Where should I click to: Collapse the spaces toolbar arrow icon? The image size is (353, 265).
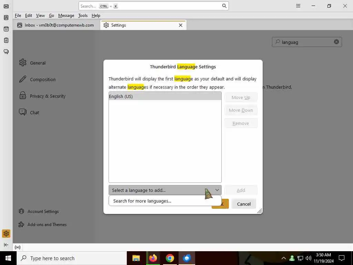tap(6, 245)
